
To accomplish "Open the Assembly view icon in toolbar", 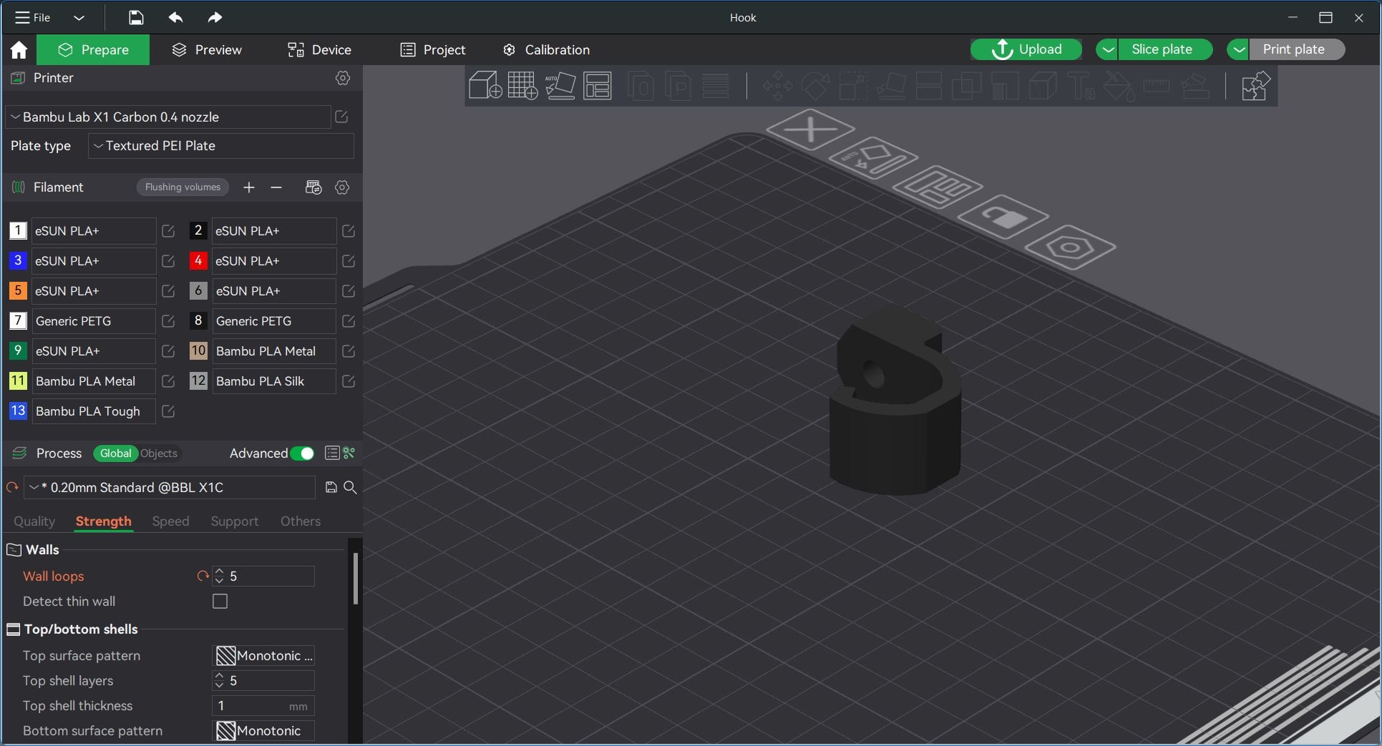I will 1255,86.
